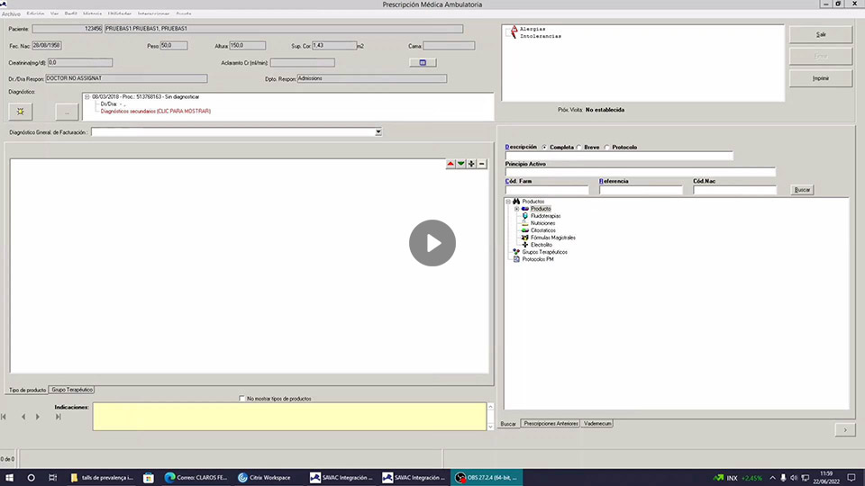Expand the Producto tree node

pos(516,209)
